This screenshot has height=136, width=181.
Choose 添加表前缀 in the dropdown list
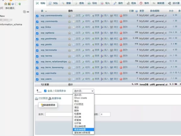coord(84,127)
